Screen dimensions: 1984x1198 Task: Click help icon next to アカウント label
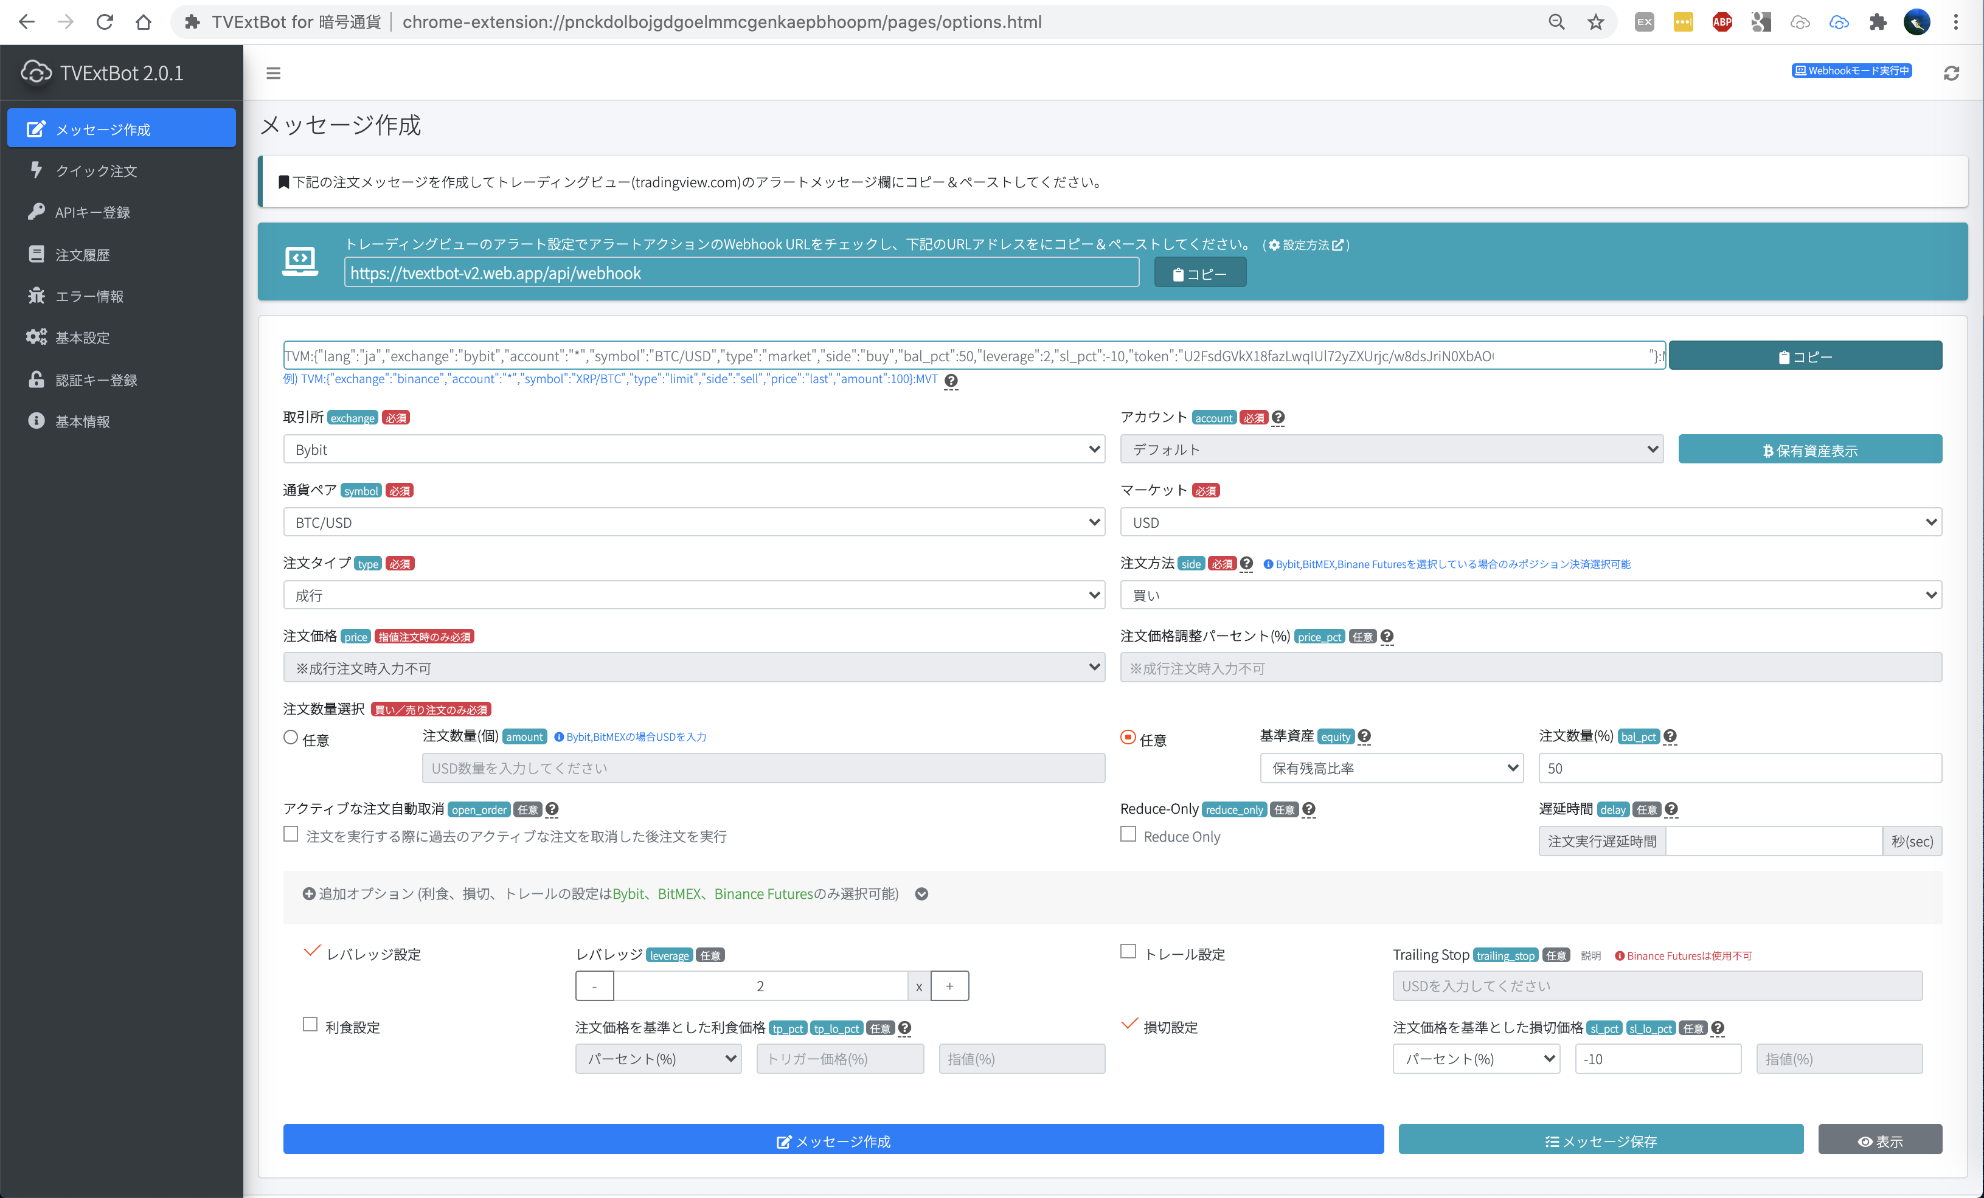click(1278, 417)
